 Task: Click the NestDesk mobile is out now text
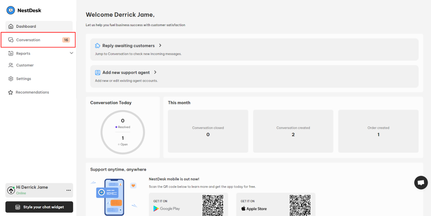[174, 179]
